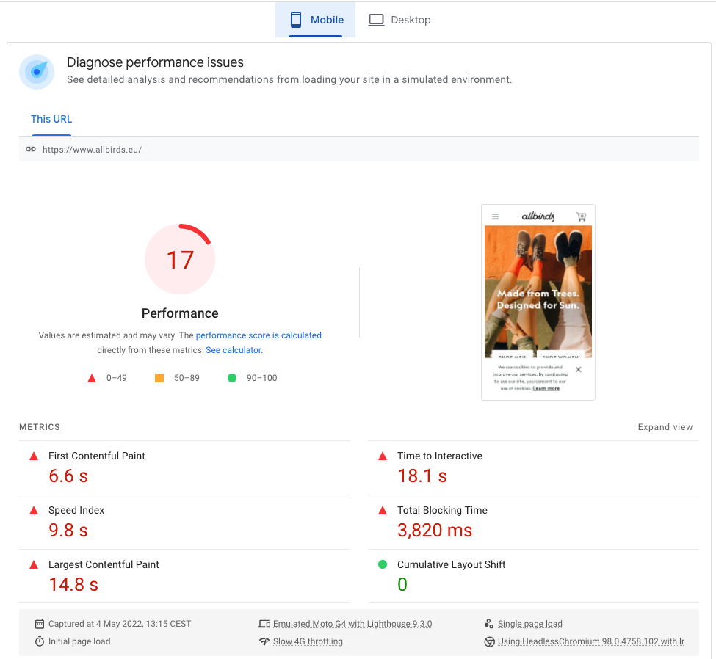Click the wifi icon beside Slow 4G throttling
Image resolution: width=716 pixels, height=659 pixels.
click(264, 641)
